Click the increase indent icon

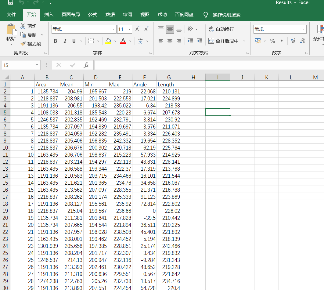(200, 41)
